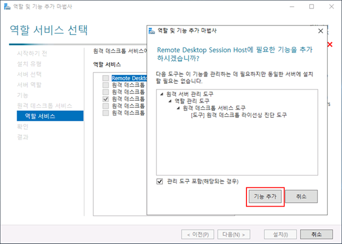Collapse the 원격 서버 관리 도구 node
Screen dimensions: 342x244
(162, 94)
